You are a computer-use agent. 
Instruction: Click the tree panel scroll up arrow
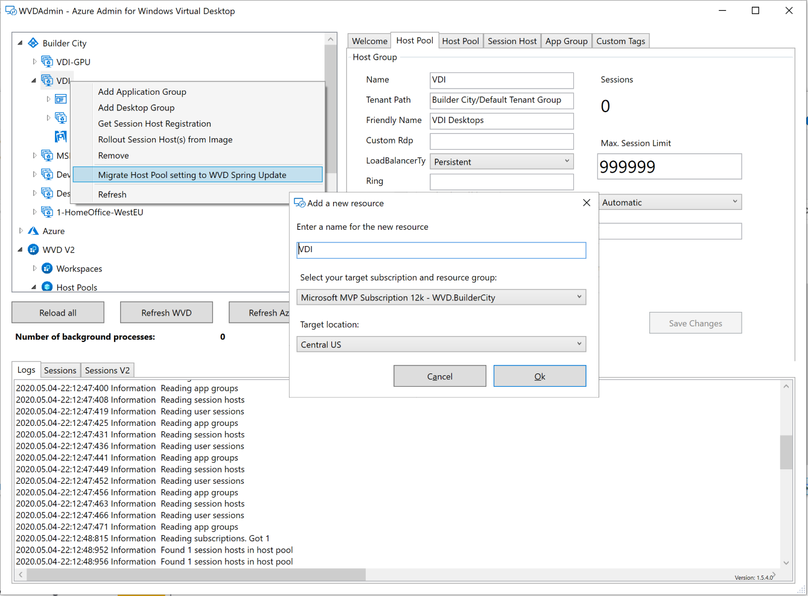(330, 39)
